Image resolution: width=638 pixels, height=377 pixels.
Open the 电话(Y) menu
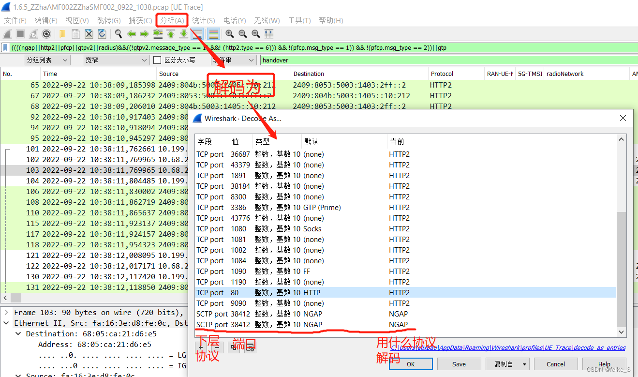pyautogui.click(x=235, y=20)
